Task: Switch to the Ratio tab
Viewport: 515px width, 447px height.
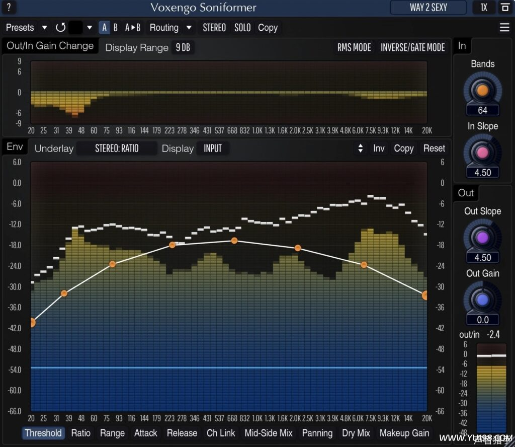Action: pos(81,433)
